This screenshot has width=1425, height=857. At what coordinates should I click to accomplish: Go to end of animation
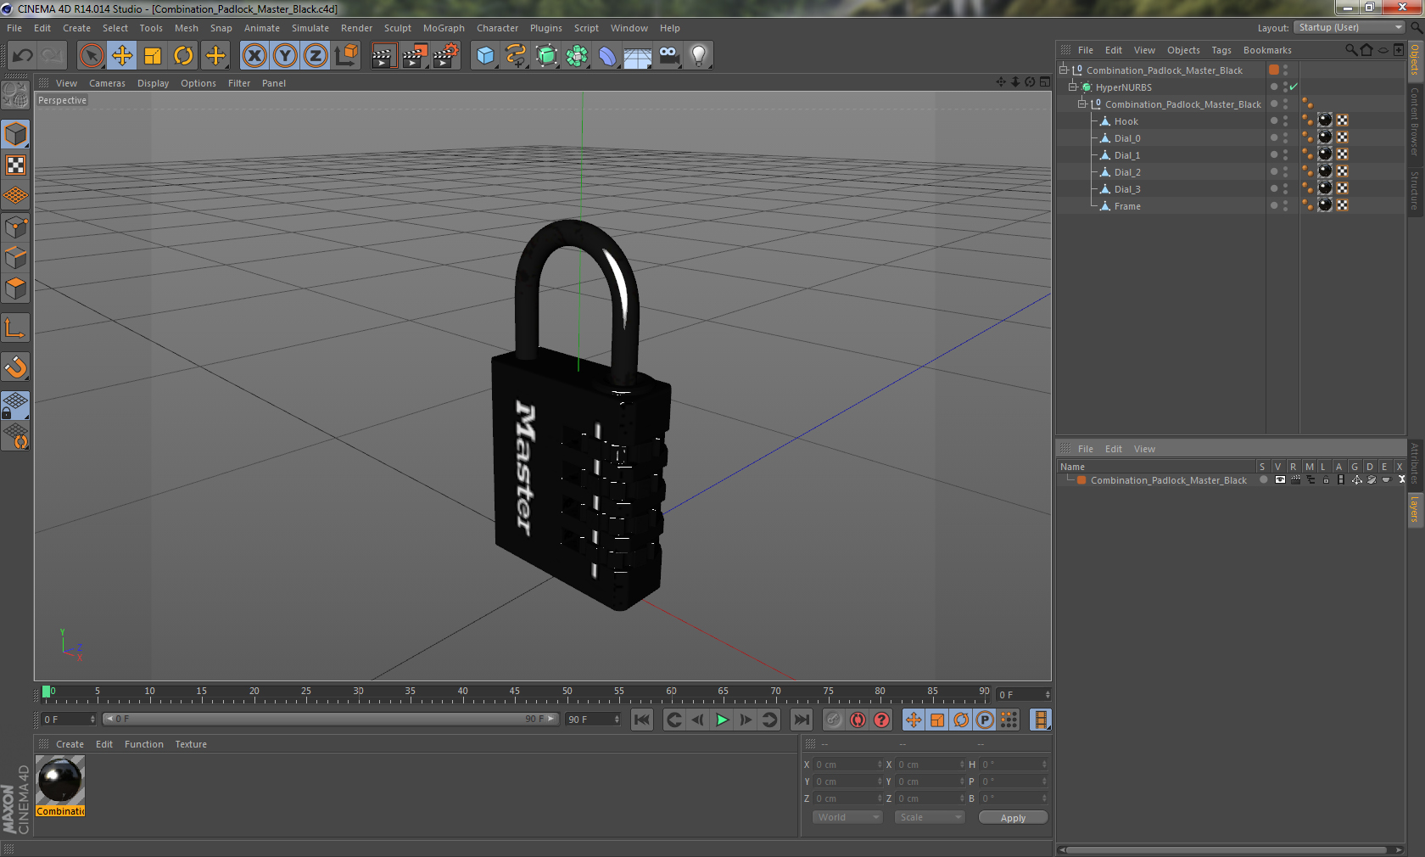(x=801, y=720)
